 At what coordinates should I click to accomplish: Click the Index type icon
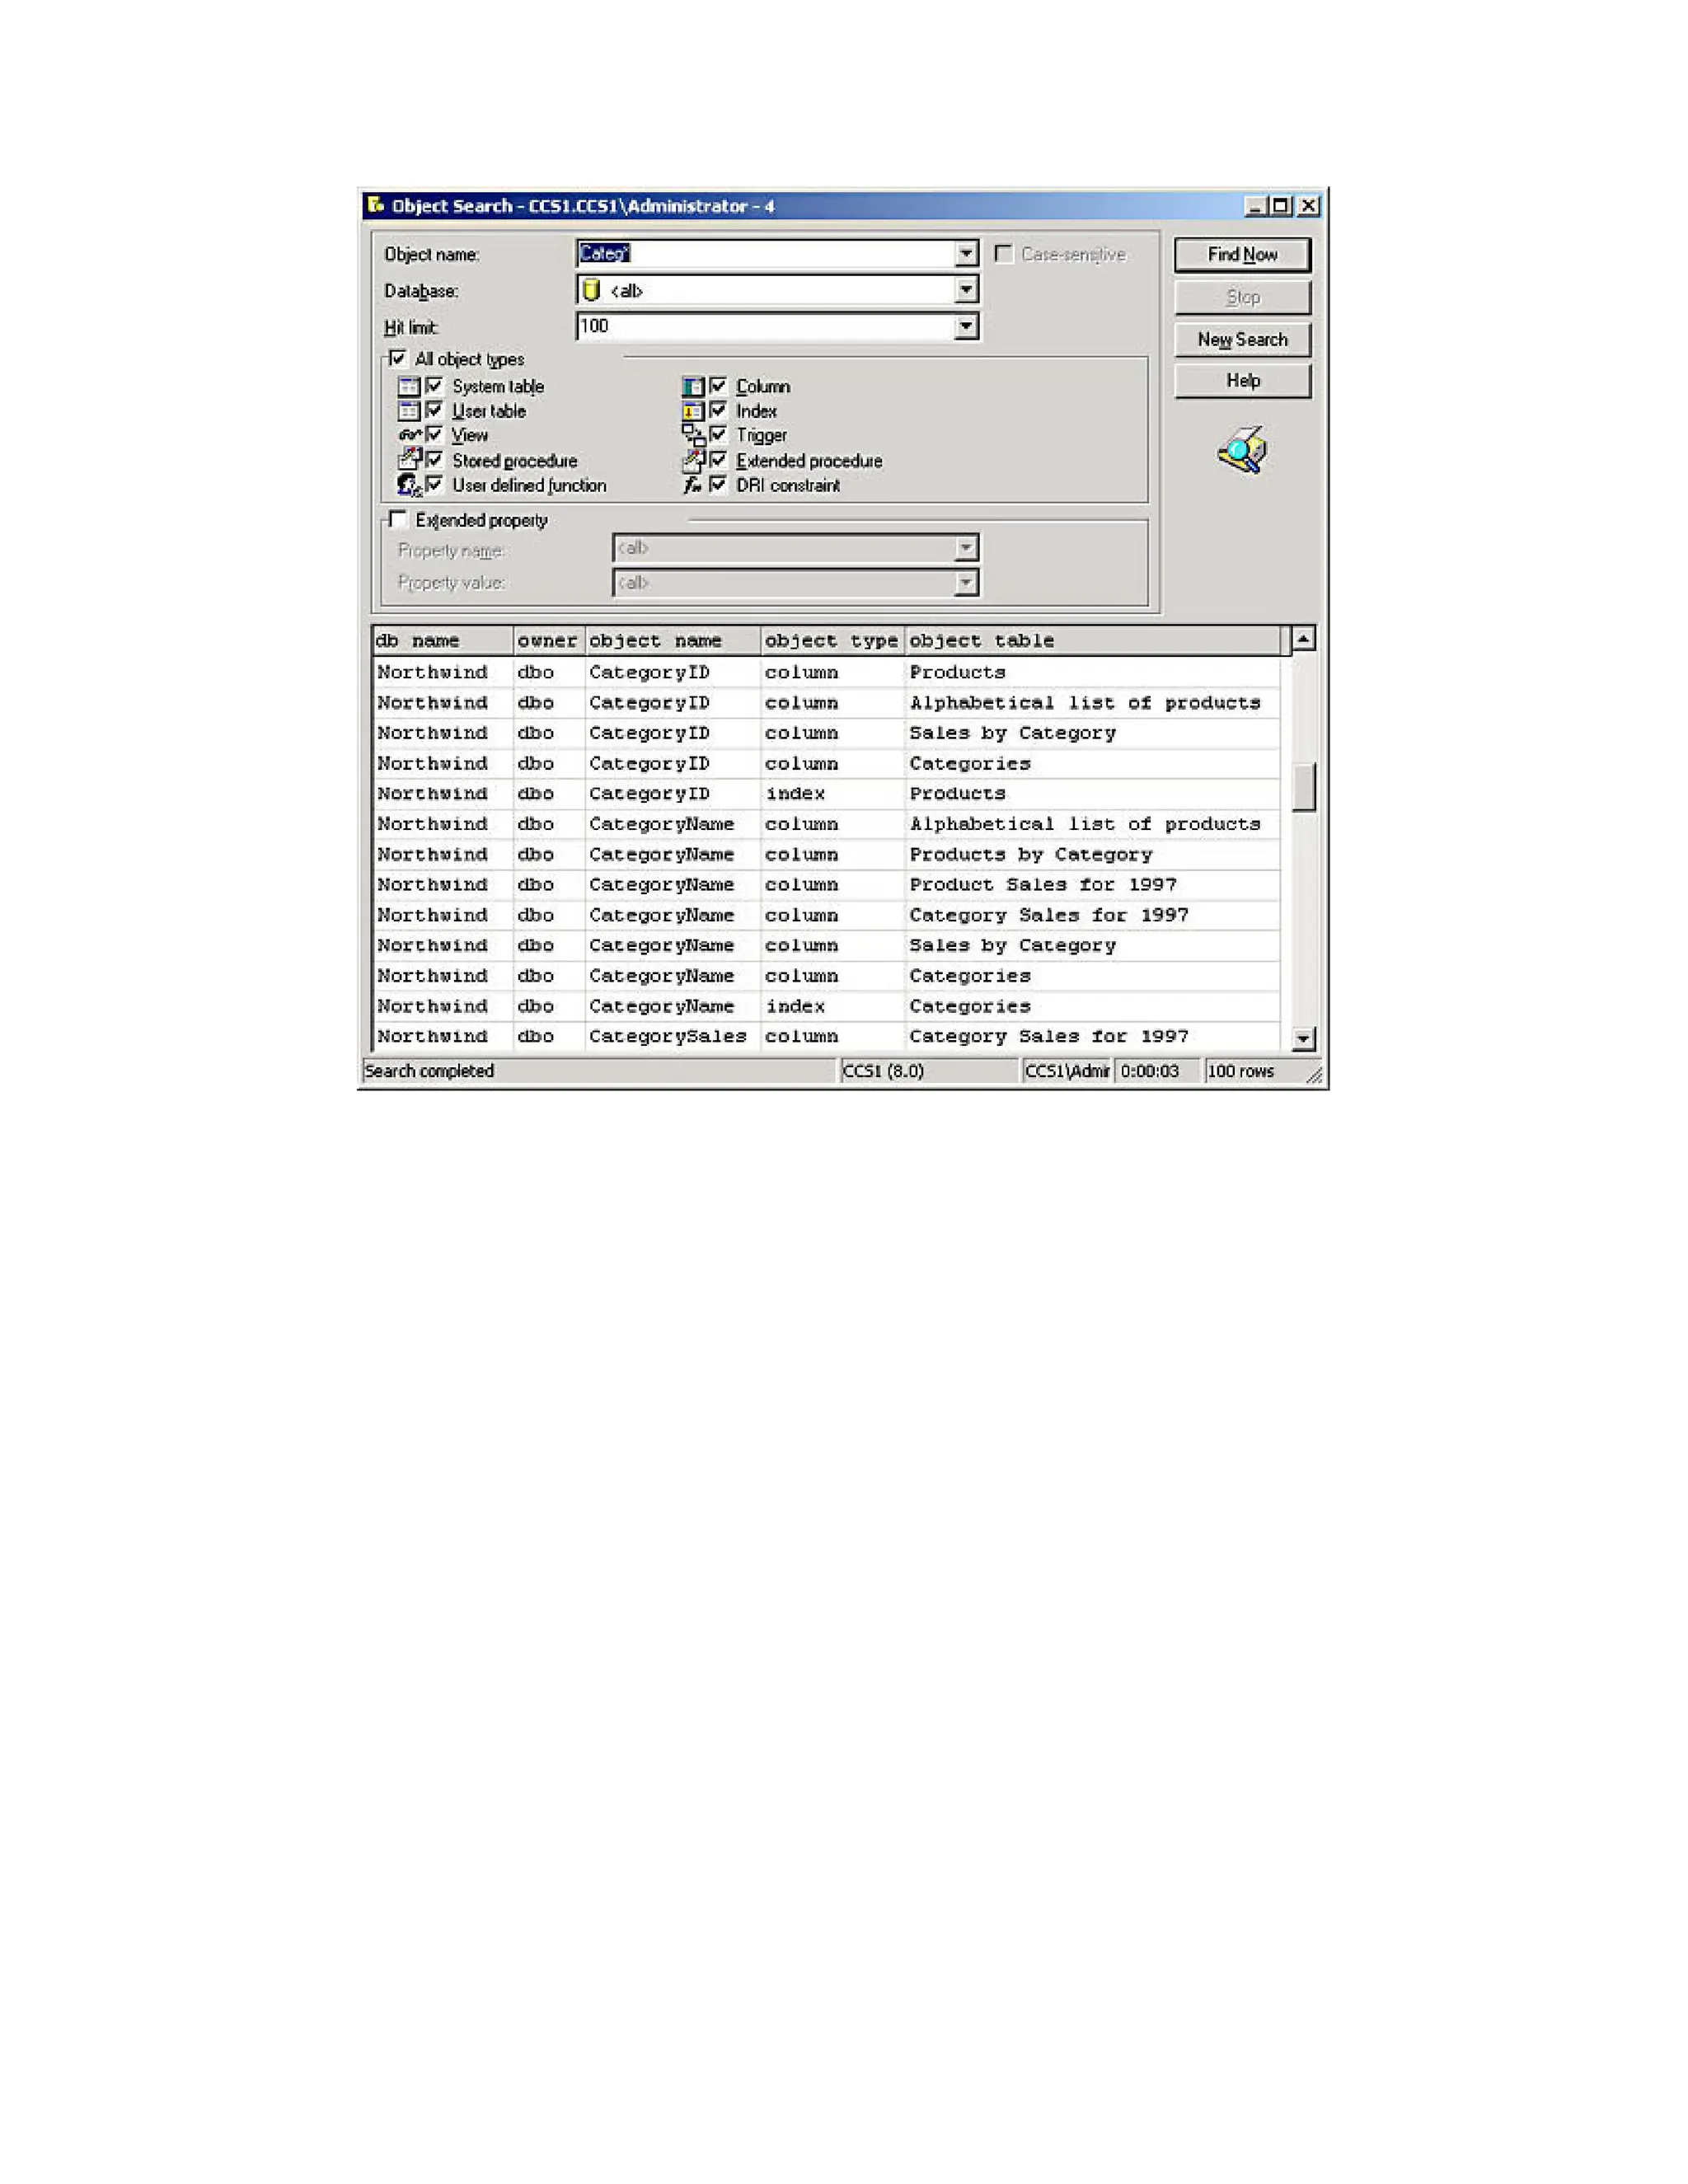pos(693,411)
